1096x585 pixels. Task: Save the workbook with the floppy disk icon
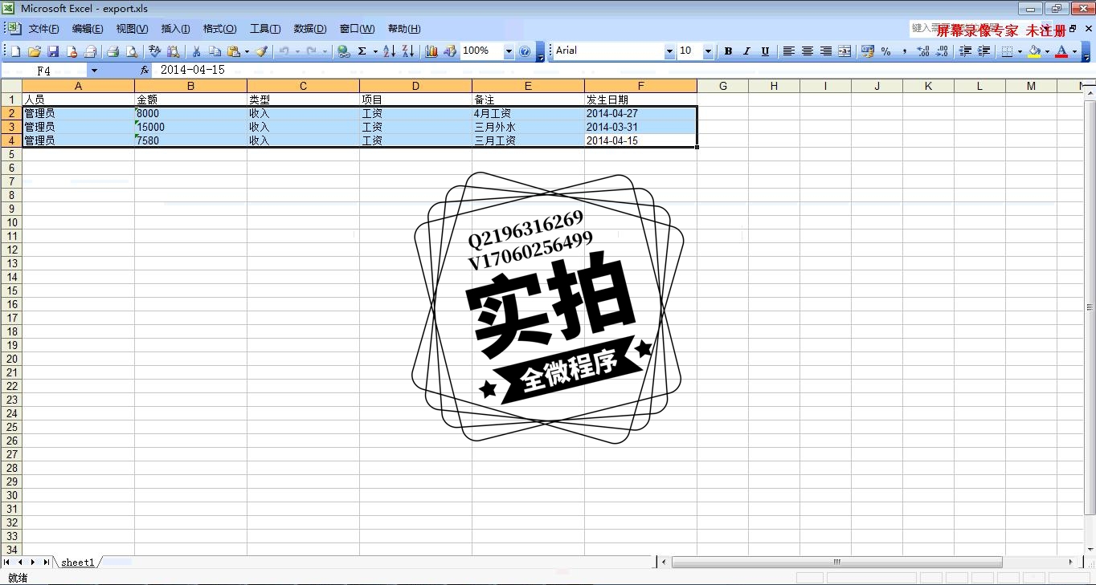pos(53,51)
